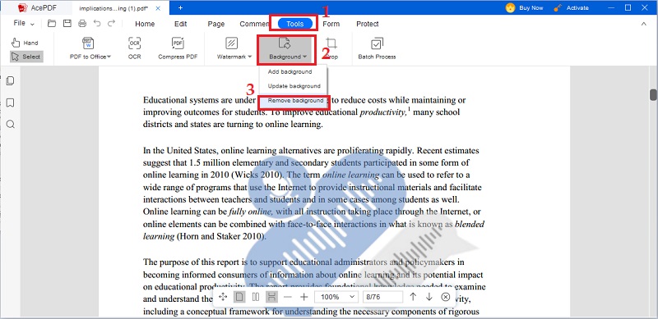
Task: Click the word "productivity," in the document
Action: [383, 112]
